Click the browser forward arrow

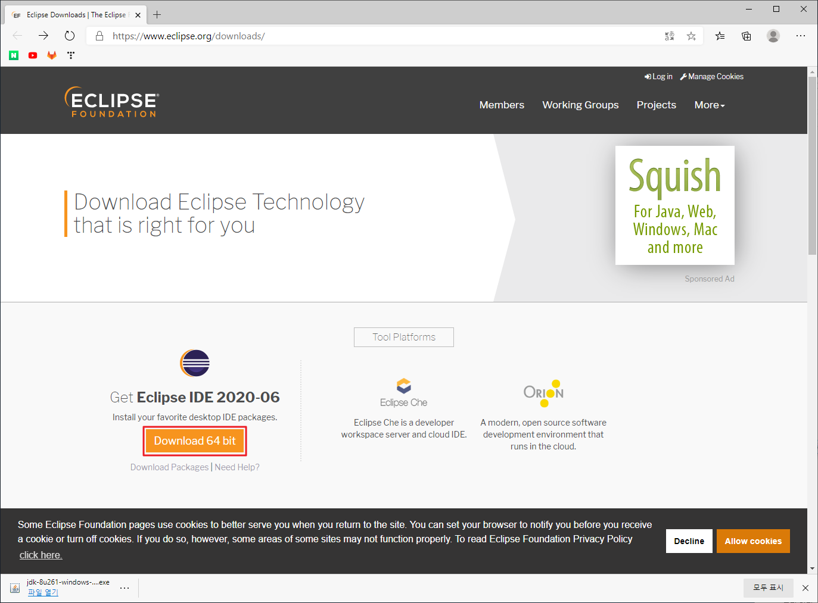point(43,36)
